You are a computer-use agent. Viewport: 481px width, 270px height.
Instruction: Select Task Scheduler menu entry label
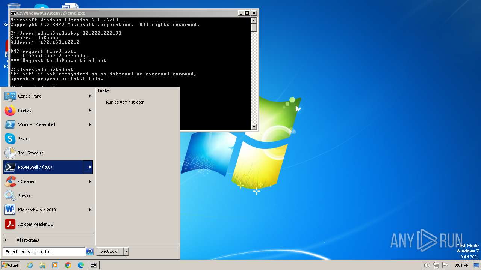[32, 153]
